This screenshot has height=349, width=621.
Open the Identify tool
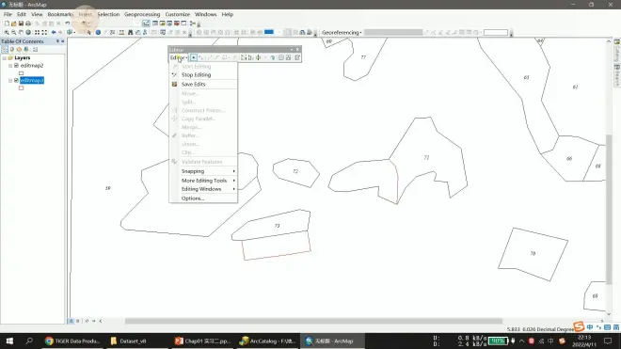point(98,33)
